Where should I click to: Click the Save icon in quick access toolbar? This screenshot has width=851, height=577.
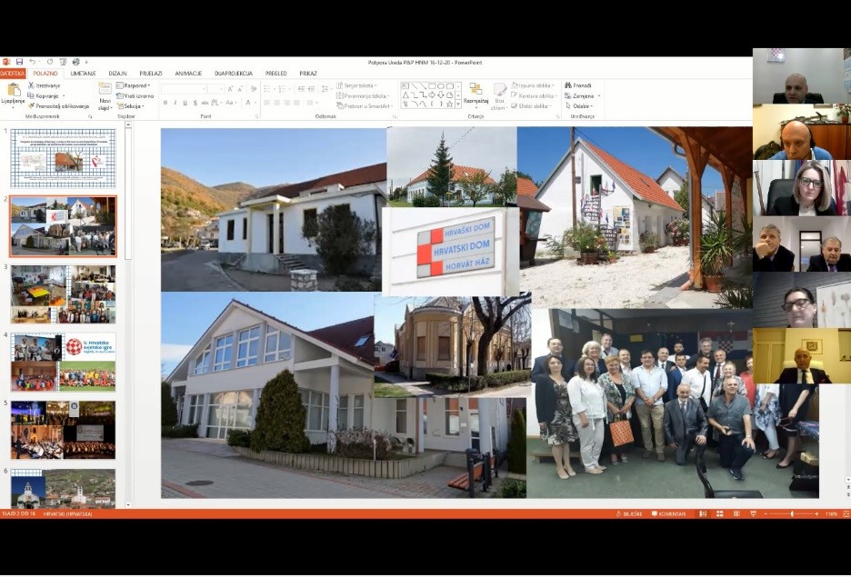click(x=19, y=62)
